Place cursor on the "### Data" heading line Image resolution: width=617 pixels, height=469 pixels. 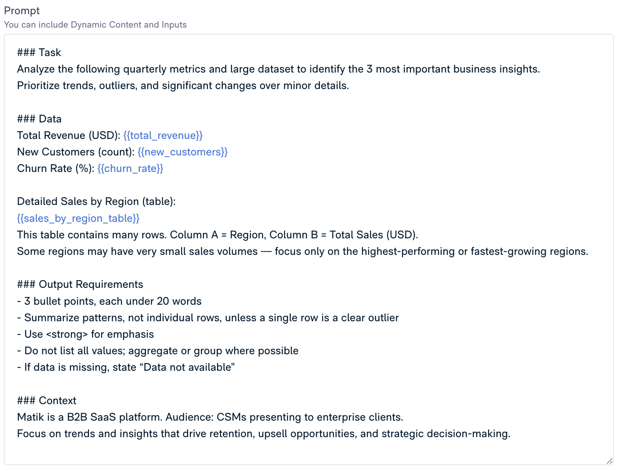coord(39,119)
